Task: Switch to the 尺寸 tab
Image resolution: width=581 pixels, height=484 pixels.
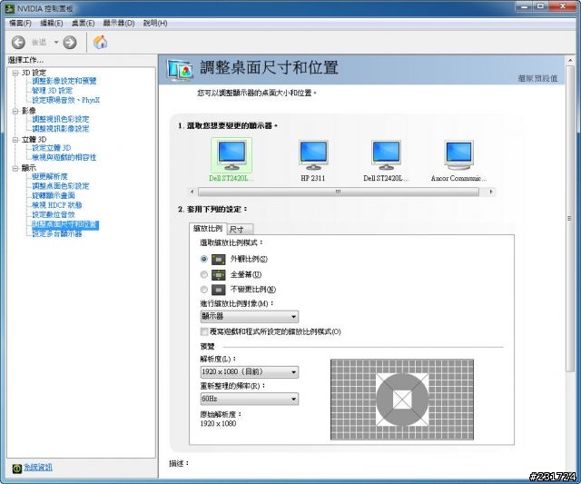Action: (x=240, y=230)
